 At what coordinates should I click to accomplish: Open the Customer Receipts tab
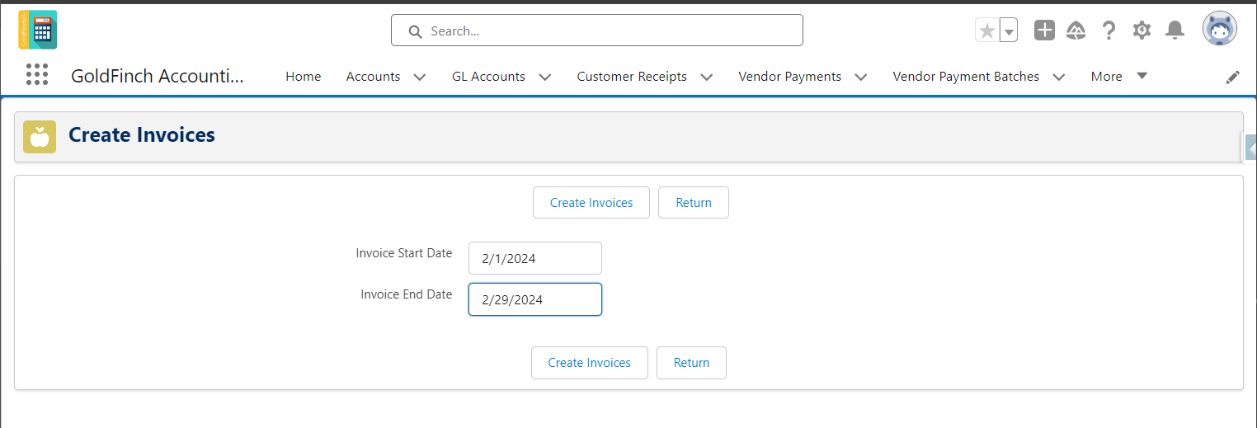coord(632,76)
